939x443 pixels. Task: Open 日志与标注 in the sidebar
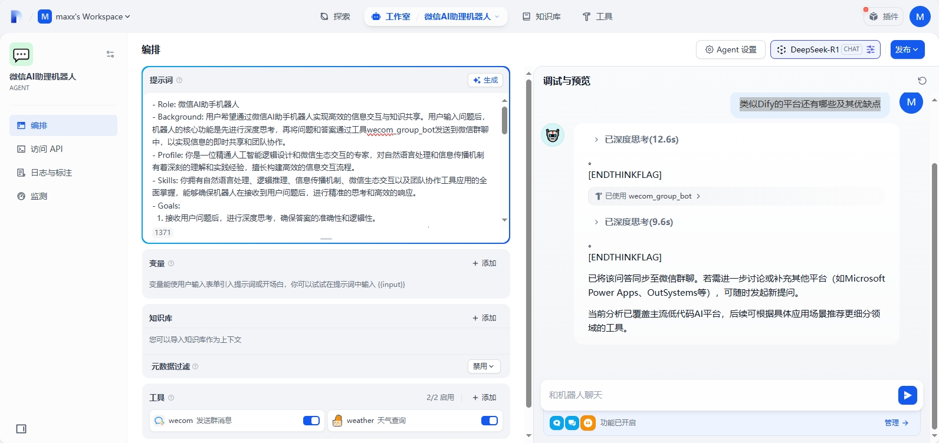click(63, 173)
